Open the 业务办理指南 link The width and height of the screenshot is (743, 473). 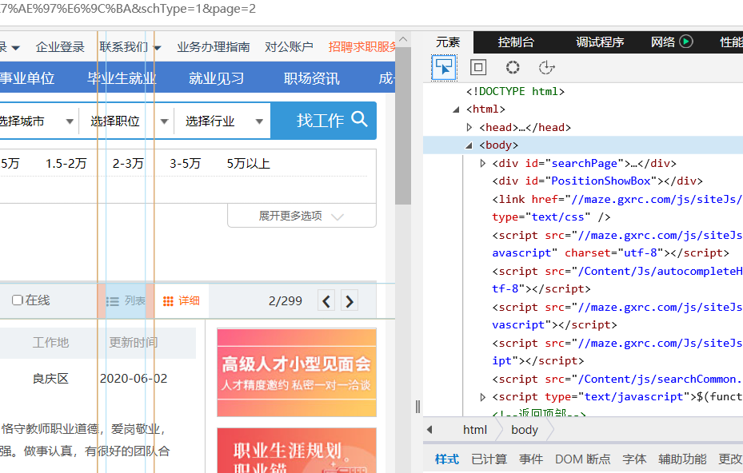[214, 47]
